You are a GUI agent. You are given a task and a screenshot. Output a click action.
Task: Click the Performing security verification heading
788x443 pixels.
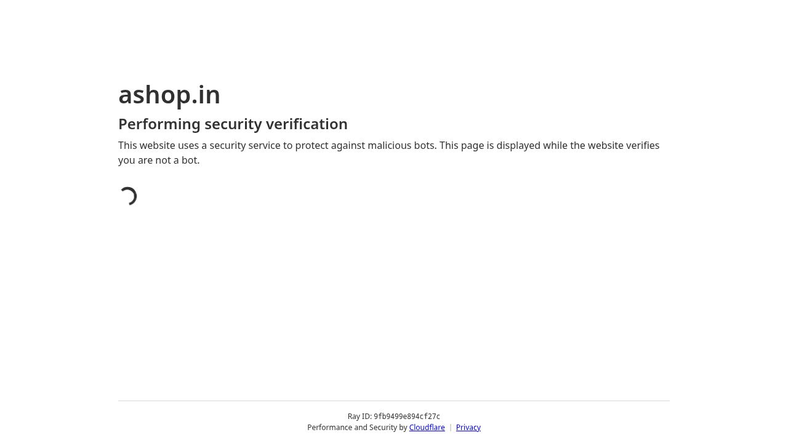coord(233,124)
